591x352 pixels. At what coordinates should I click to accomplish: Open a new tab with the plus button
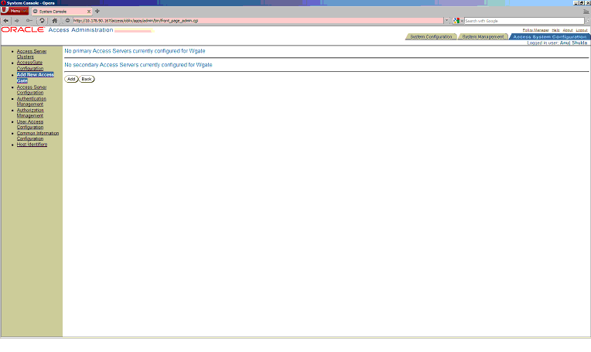point(97,12)
